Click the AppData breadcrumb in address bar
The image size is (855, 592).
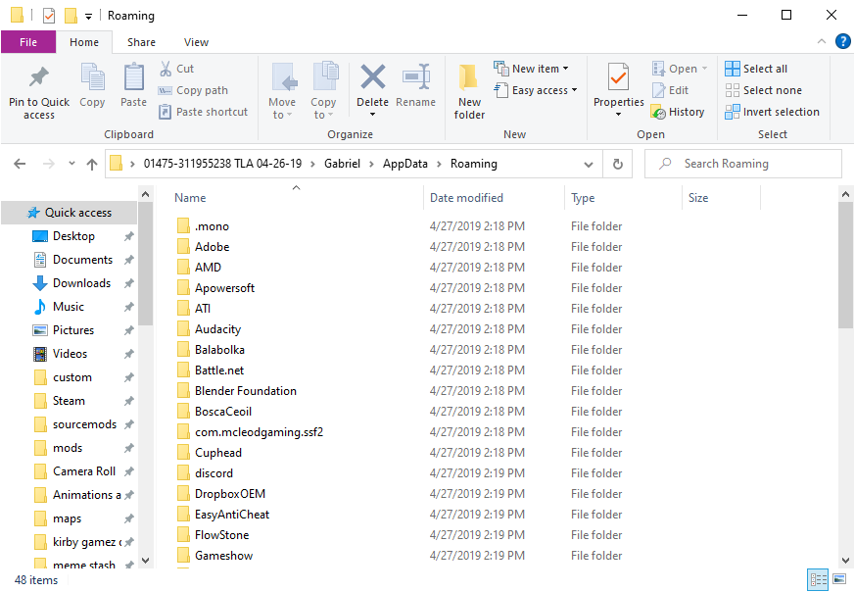click(x=405, y=164)
